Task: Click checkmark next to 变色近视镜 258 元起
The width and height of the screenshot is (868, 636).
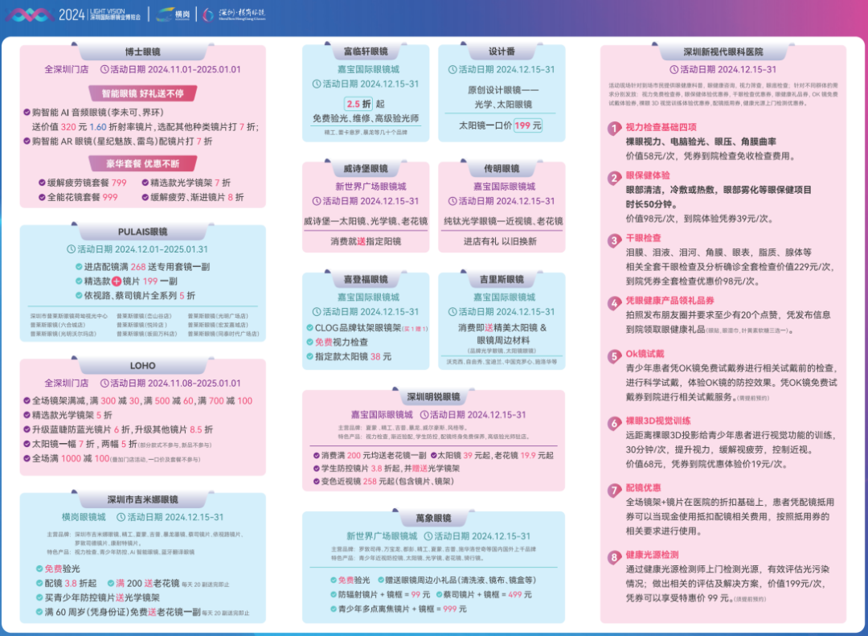Action: point(317,481)
